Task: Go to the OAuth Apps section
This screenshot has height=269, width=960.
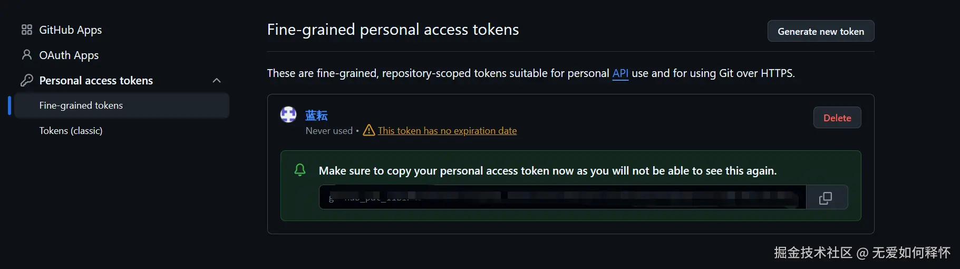Action: point(69,55)
